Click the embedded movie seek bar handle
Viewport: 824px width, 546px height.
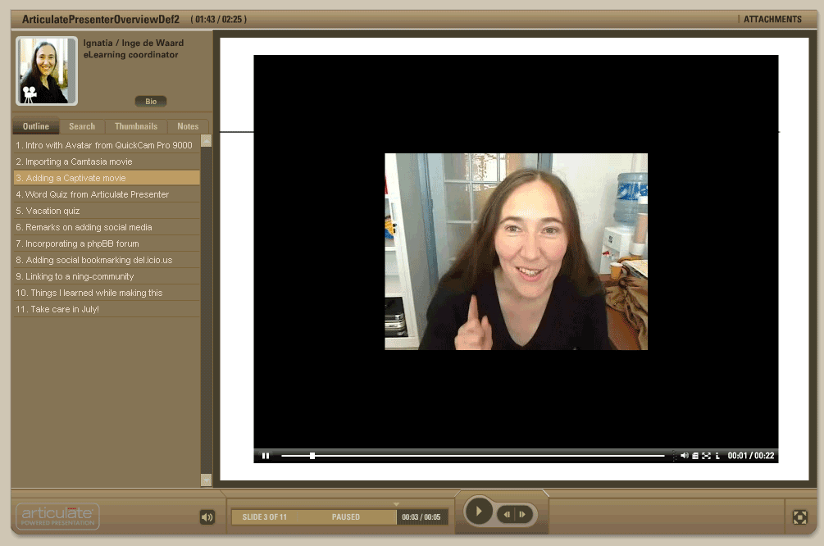pos(312,456)
